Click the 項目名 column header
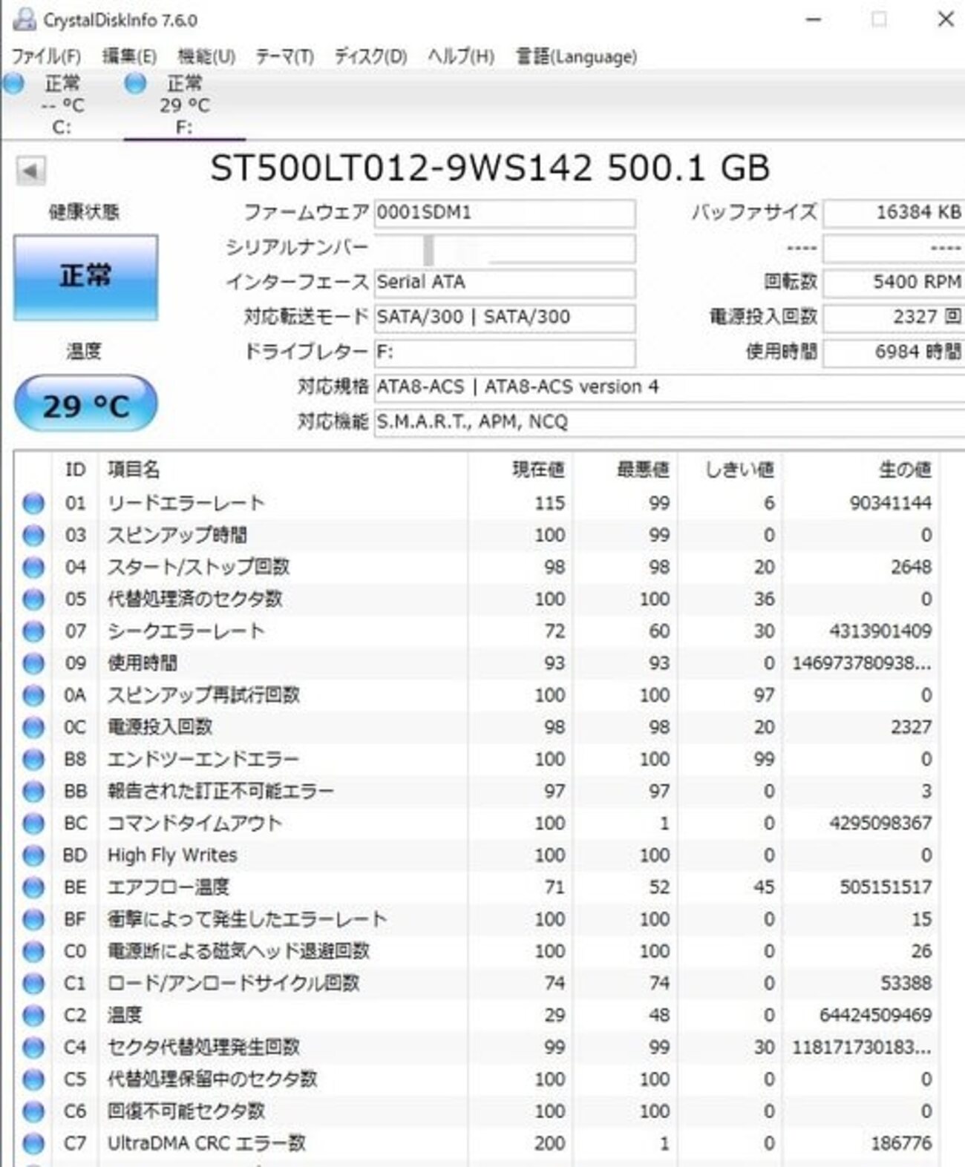This screenshot has width=965, height=1167. pyautogui.click(x=283, y=470)
